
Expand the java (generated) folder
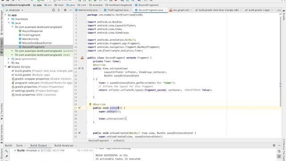(x=8, y=59)
